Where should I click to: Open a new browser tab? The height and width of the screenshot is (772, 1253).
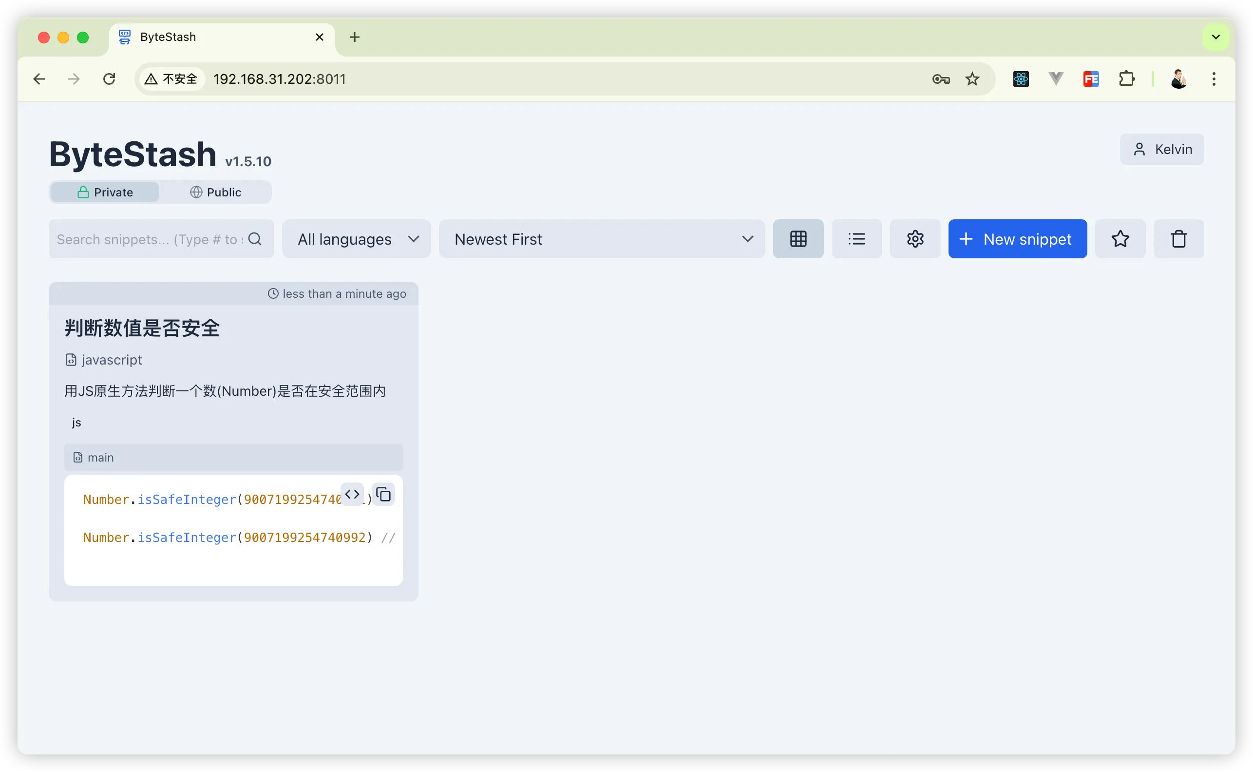click(x=355, y=37)
